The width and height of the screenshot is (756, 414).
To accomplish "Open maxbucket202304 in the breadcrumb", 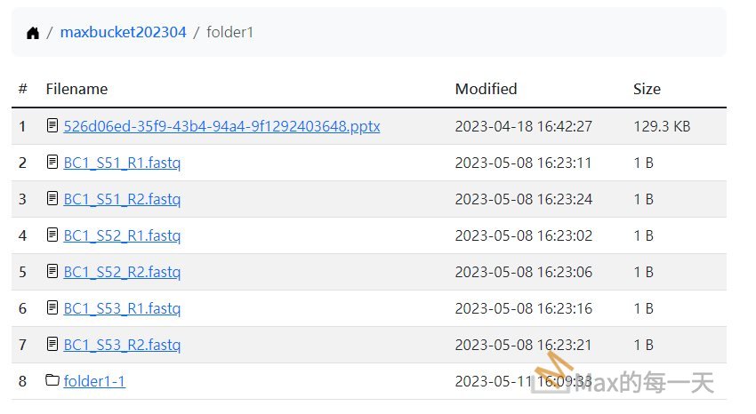I will click(123, 33).
